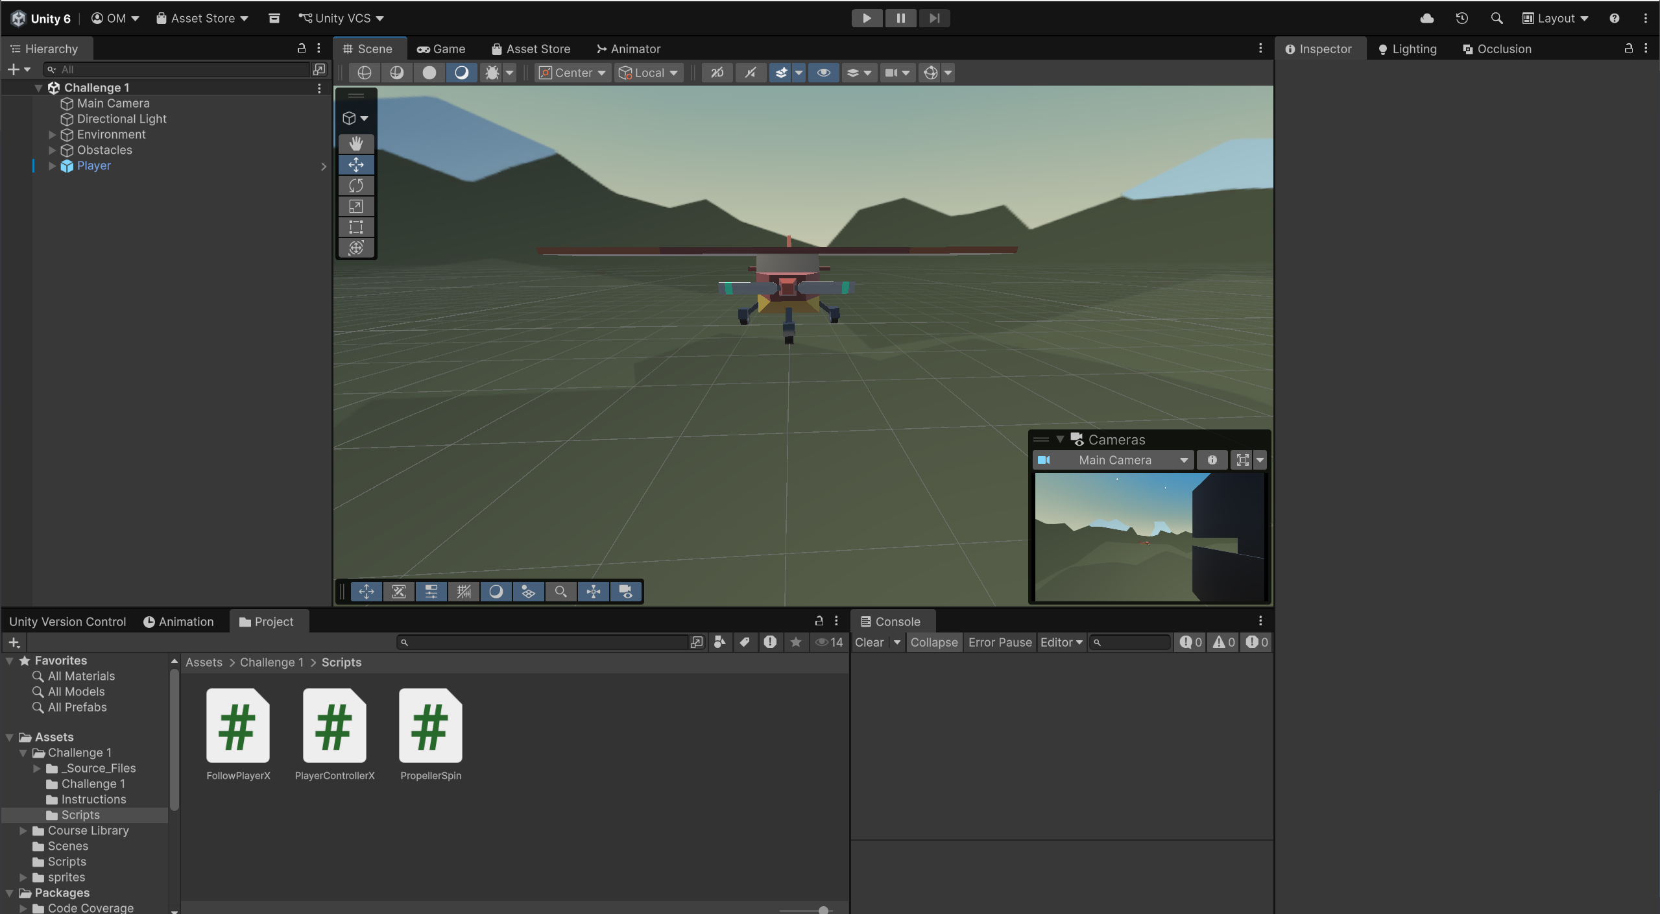Open the Undo History icon
This screenshot has width=1660, height=914.
coord(1462,18)
